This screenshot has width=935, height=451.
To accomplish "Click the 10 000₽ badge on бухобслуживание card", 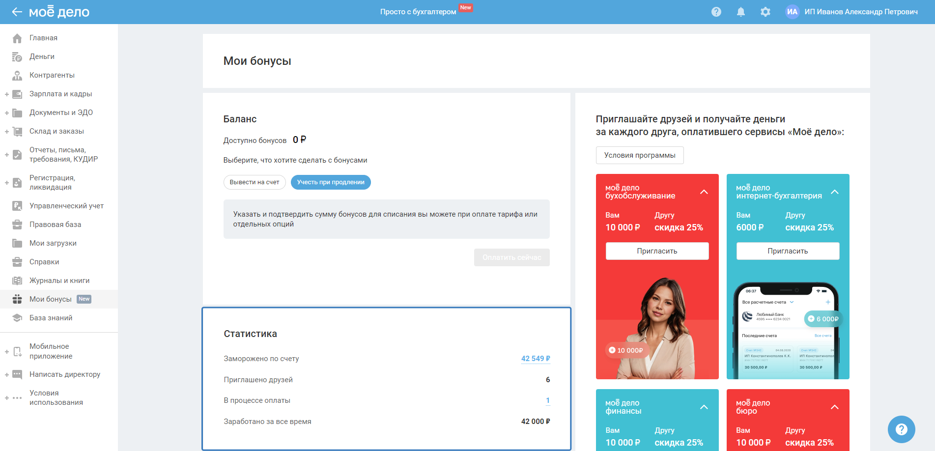I will coord(626,350).
